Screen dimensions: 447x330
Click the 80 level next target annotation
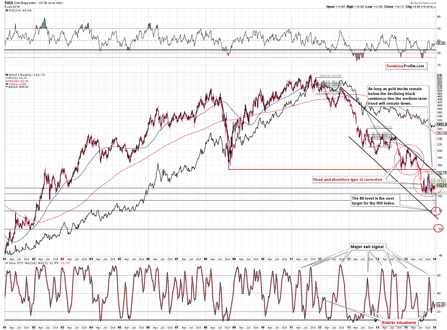click(375, 201)
